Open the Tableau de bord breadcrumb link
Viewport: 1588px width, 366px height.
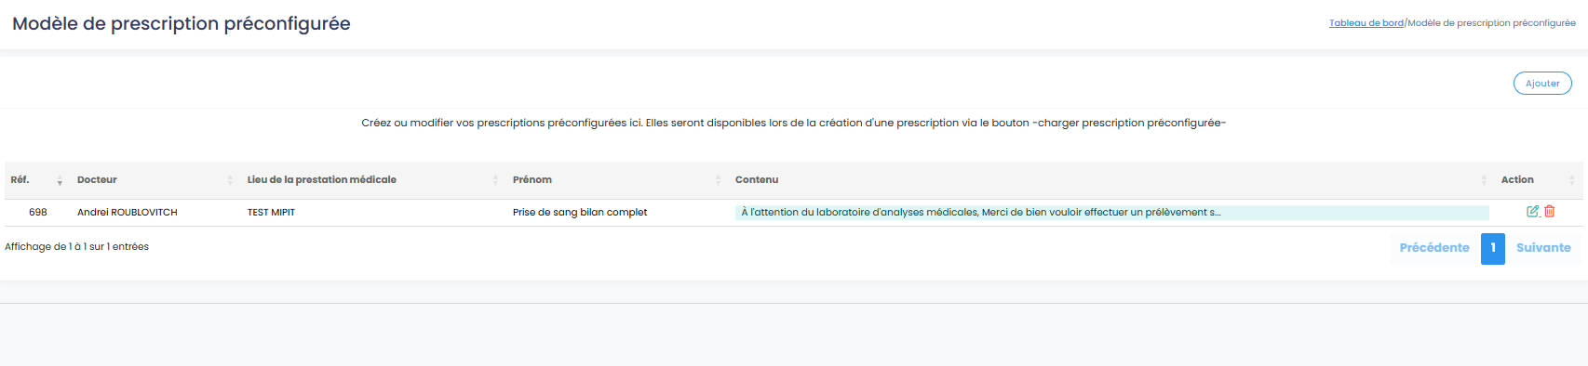click(1366, 23)
